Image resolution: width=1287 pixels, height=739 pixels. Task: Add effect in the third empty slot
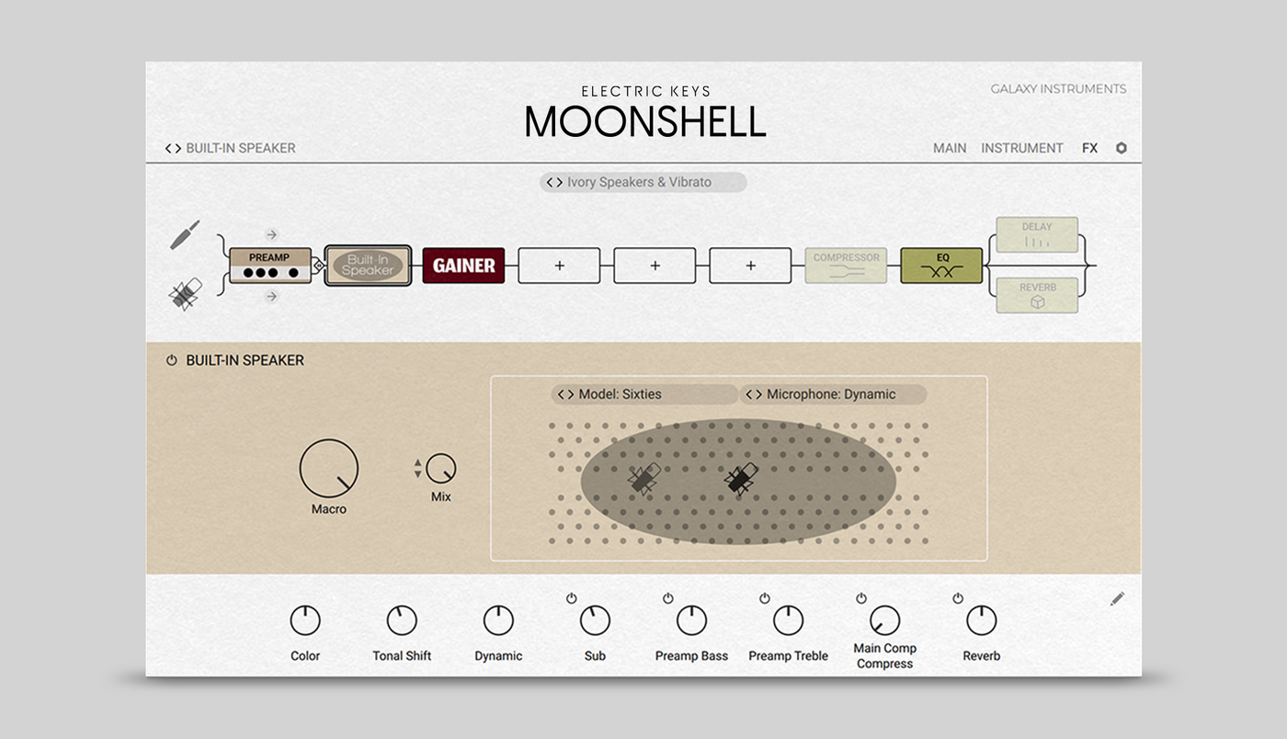750,266
